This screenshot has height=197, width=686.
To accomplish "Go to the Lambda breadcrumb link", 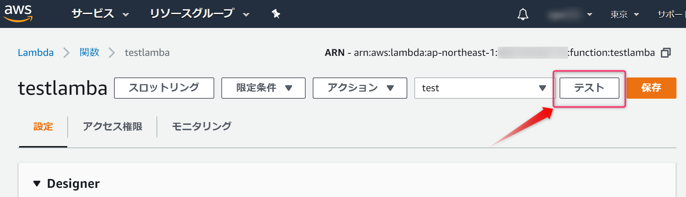I will pos(36,53).
